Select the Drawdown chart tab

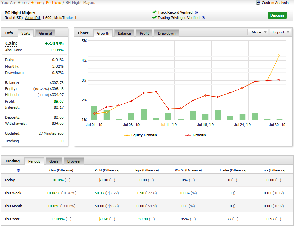coord(166,33)
